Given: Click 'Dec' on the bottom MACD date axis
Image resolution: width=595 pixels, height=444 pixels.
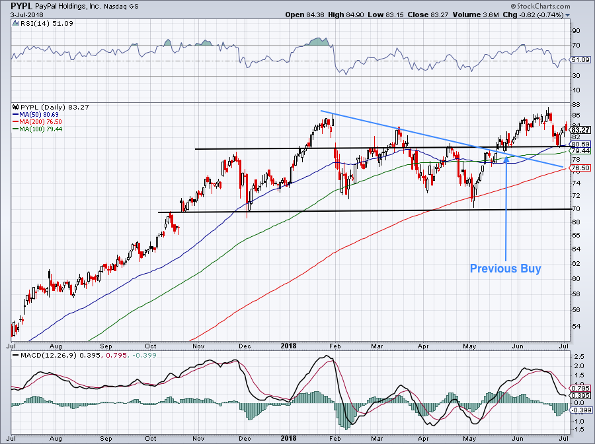Looking at the screenshot, I should coord(245,439).
